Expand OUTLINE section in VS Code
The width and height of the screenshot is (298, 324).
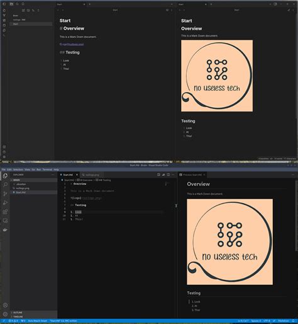[x=33, y=313]
